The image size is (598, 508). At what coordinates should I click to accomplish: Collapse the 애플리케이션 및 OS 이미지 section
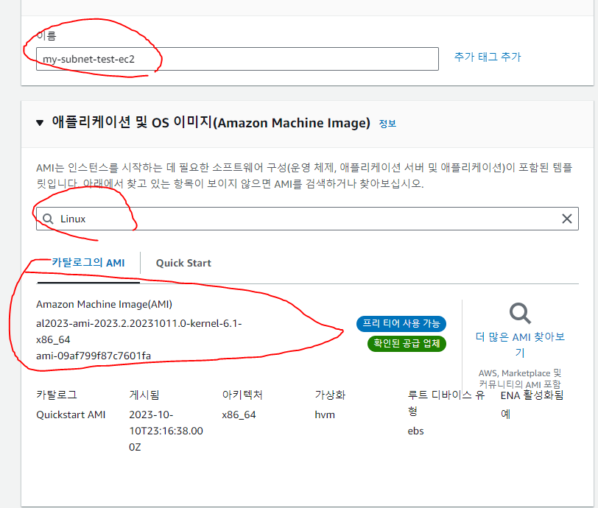40,123
